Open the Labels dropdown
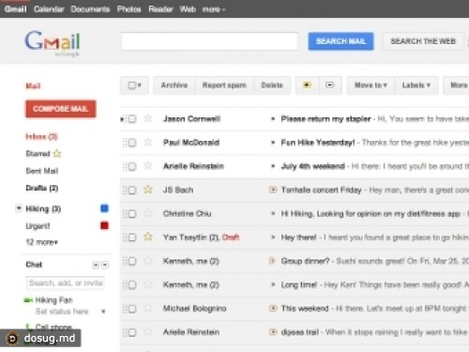This screenshot has width=469, height=352. (416, 85)
